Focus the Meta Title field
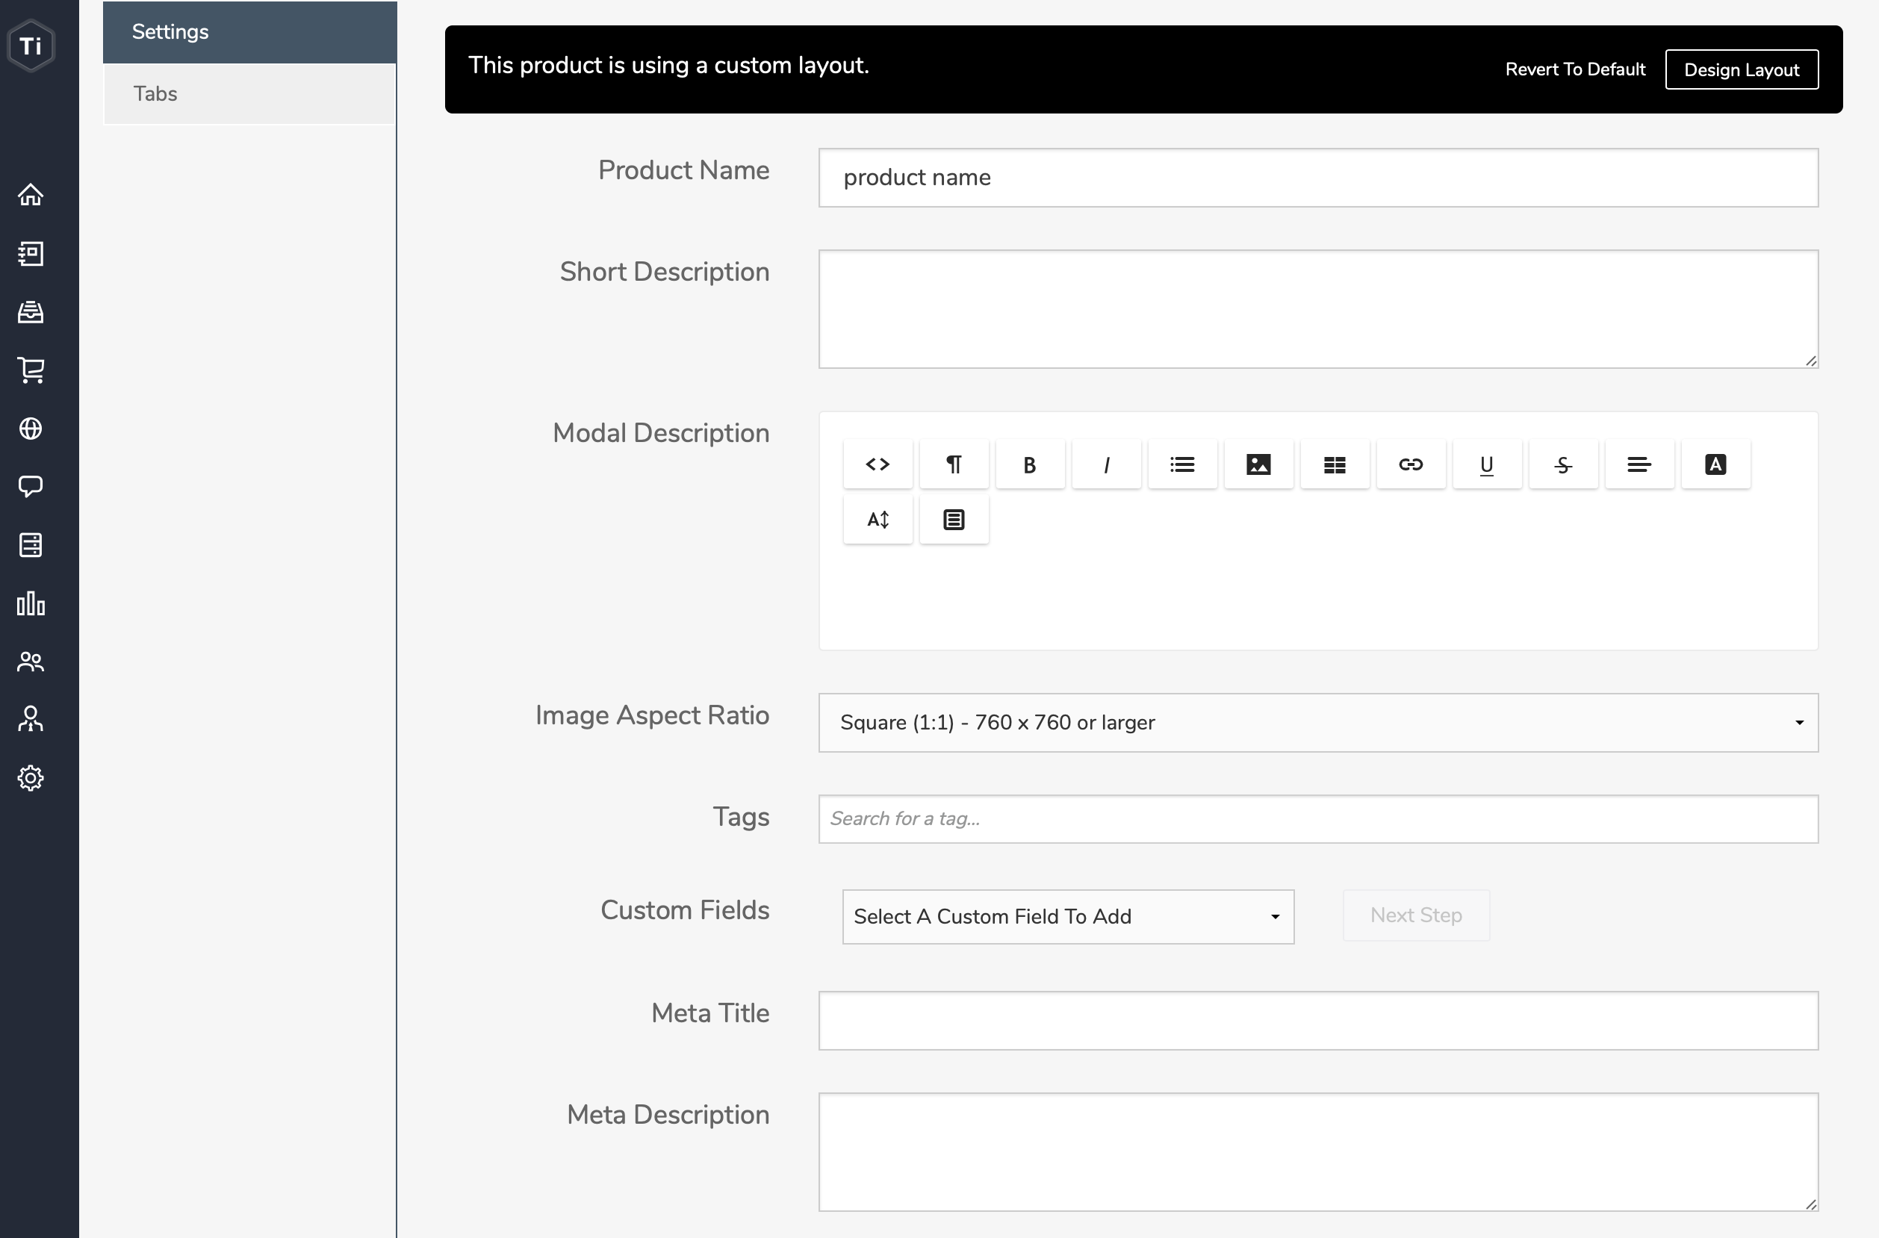 (1318, 1021)
